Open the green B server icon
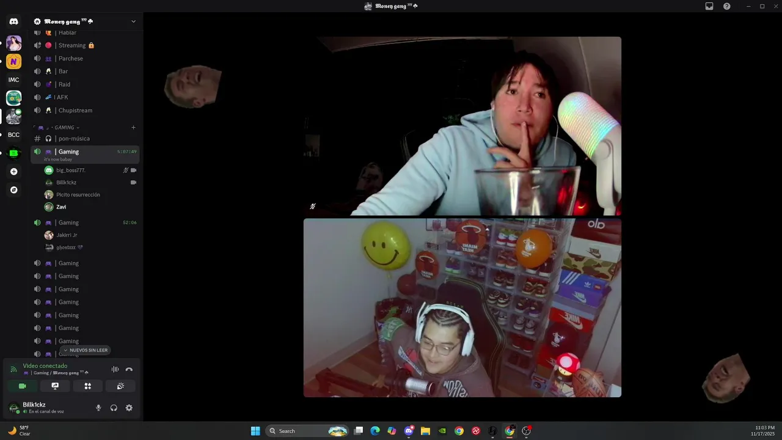Screen dimensions: 782x440 (x=13, y=153)
